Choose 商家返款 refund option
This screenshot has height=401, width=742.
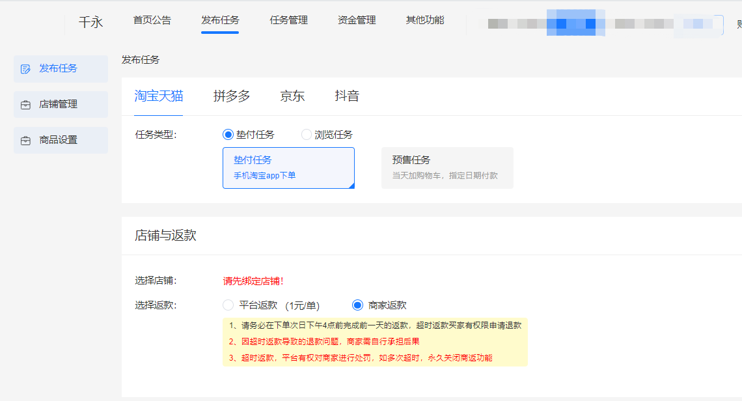tap(358, 305)
